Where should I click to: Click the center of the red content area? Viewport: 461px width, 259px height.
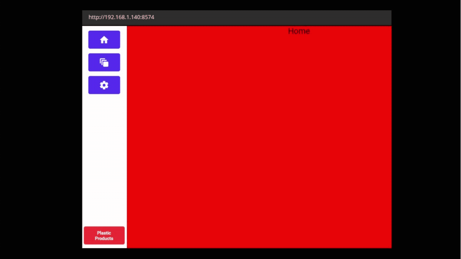(259, 137)
